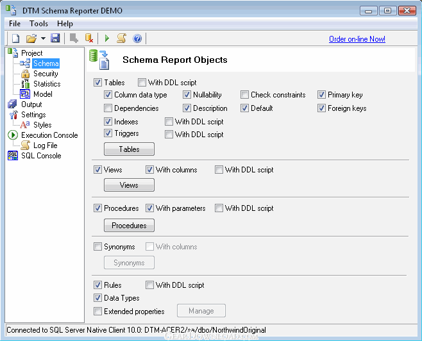Click the gray connect database toolbar icon

pyautogui.click(x=74, y=38)
